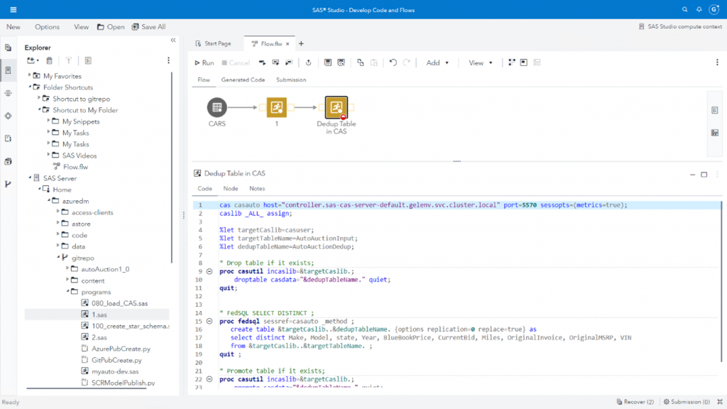This screenshot has width=727, height=409.
Task: Expand the My Favorites tree node
Action: pos(29,76)
